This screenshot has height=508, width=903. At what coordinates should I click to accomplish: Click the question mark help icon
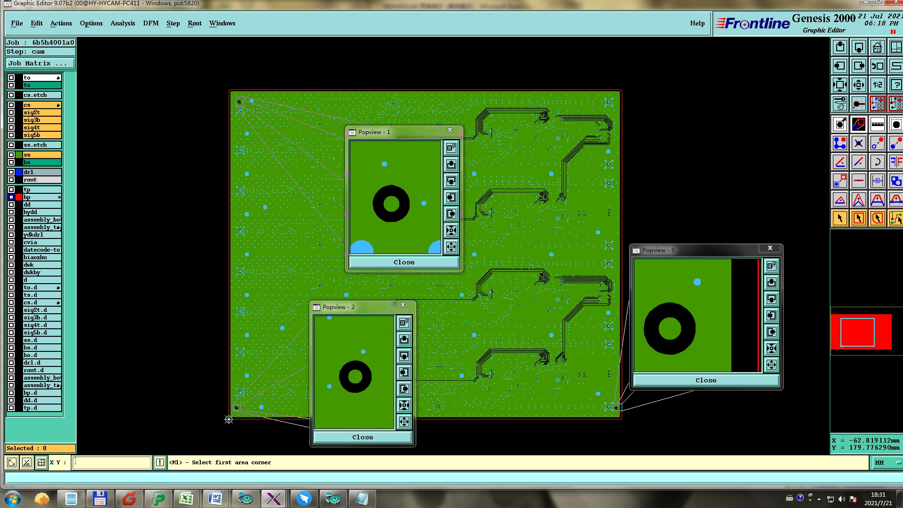click(895, 85)
